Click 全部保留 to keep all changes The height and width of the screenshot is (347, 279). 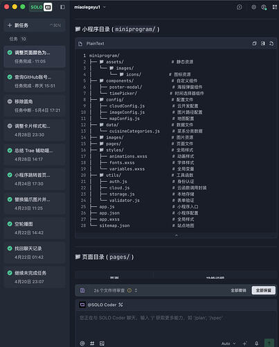tap(264, 291)
